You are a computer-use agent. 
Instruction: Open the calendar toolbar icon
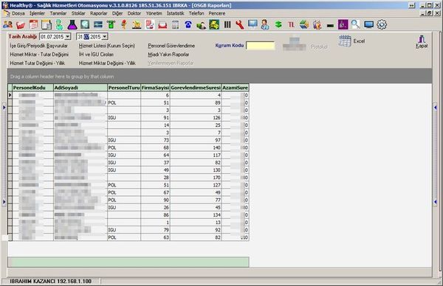click(34, 24)
